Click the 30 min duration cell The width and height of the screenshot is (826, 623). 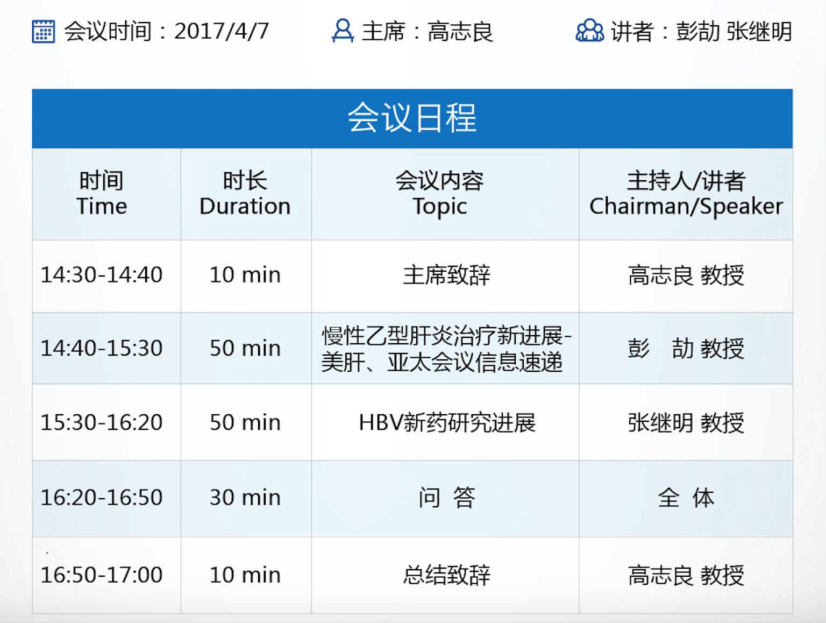[x=246, y=499]
